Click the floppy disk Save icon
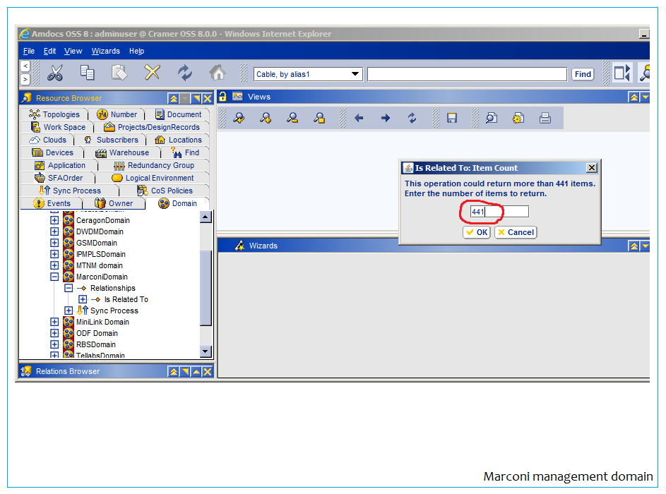Image resolution: width=666 pixels, height=494 pixels. tap(452, 118)
